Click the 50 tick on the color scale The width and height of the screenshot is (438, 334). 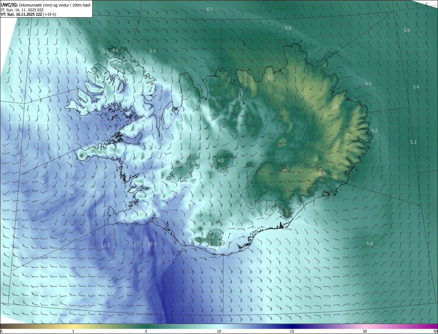(435, 331)
